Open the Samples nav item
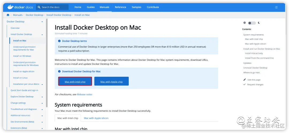 (x=136, y=7)
